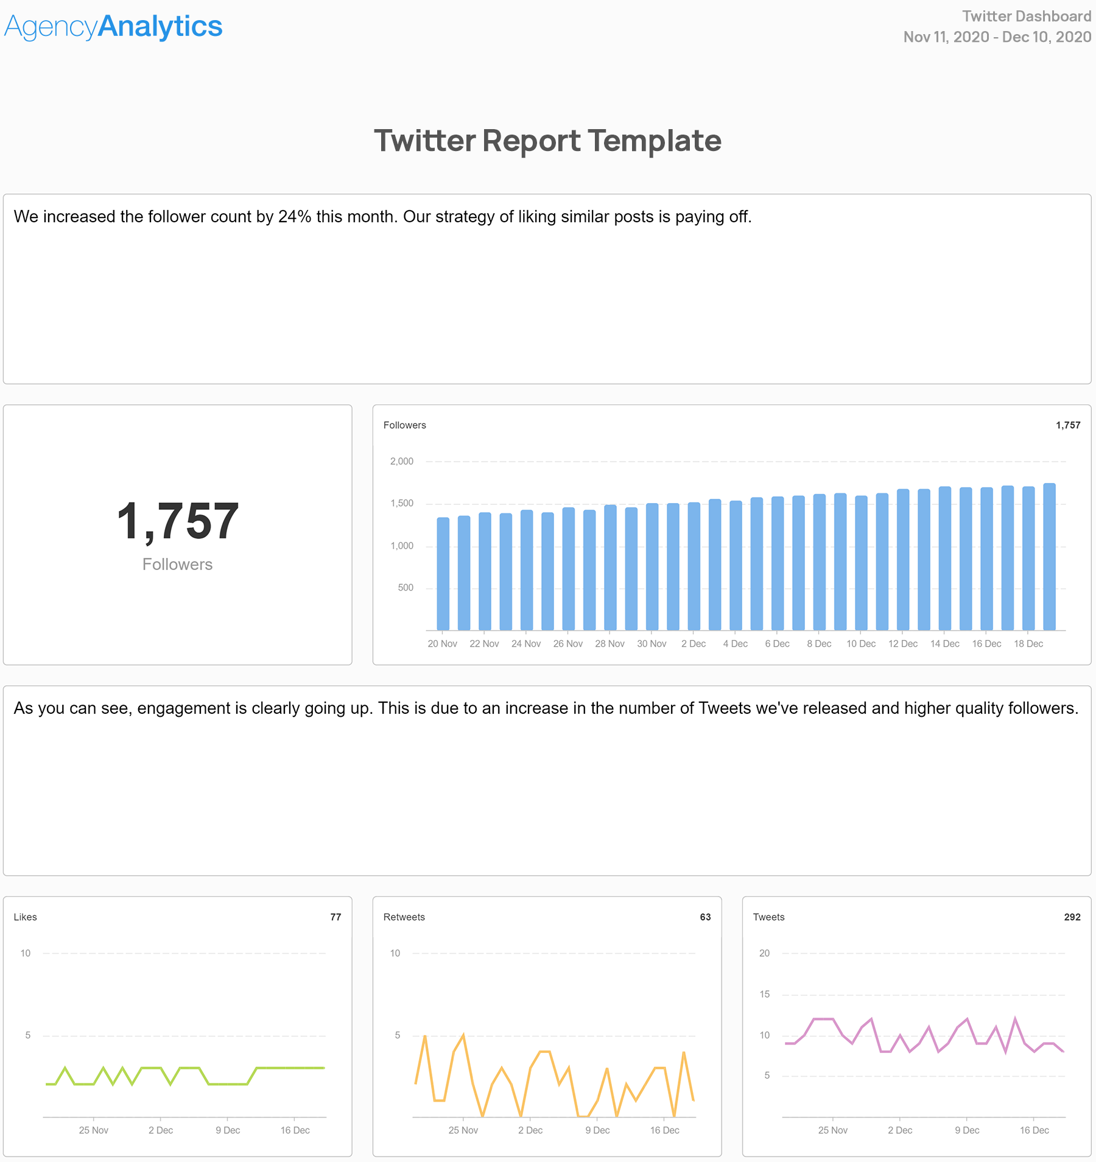Click the 16 Dec label in Likes chart
This screenshot has height=1162, width=1096.
pyautogui.click(x=295, y=1130)
